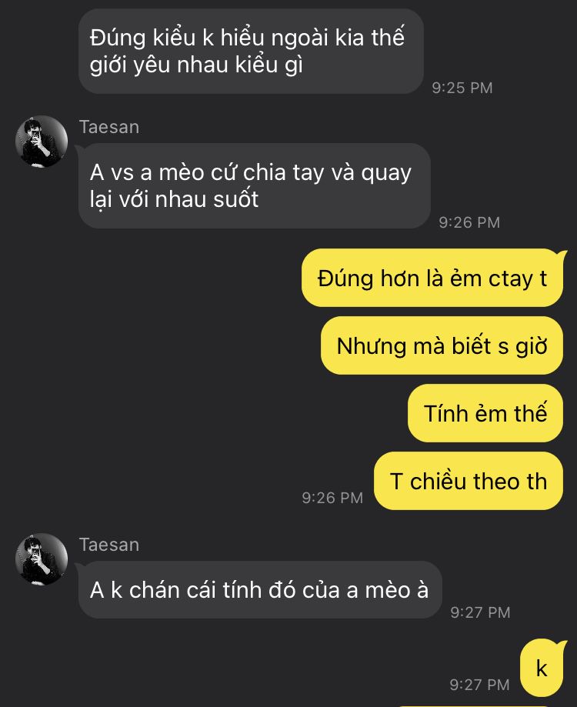
Task: Select the yellow bubble 'Tính ẻm thế'
Action: 485,413
